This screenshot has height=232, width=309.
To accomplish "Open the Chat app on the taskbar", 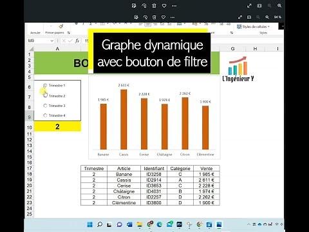I will tap(119, 225).
